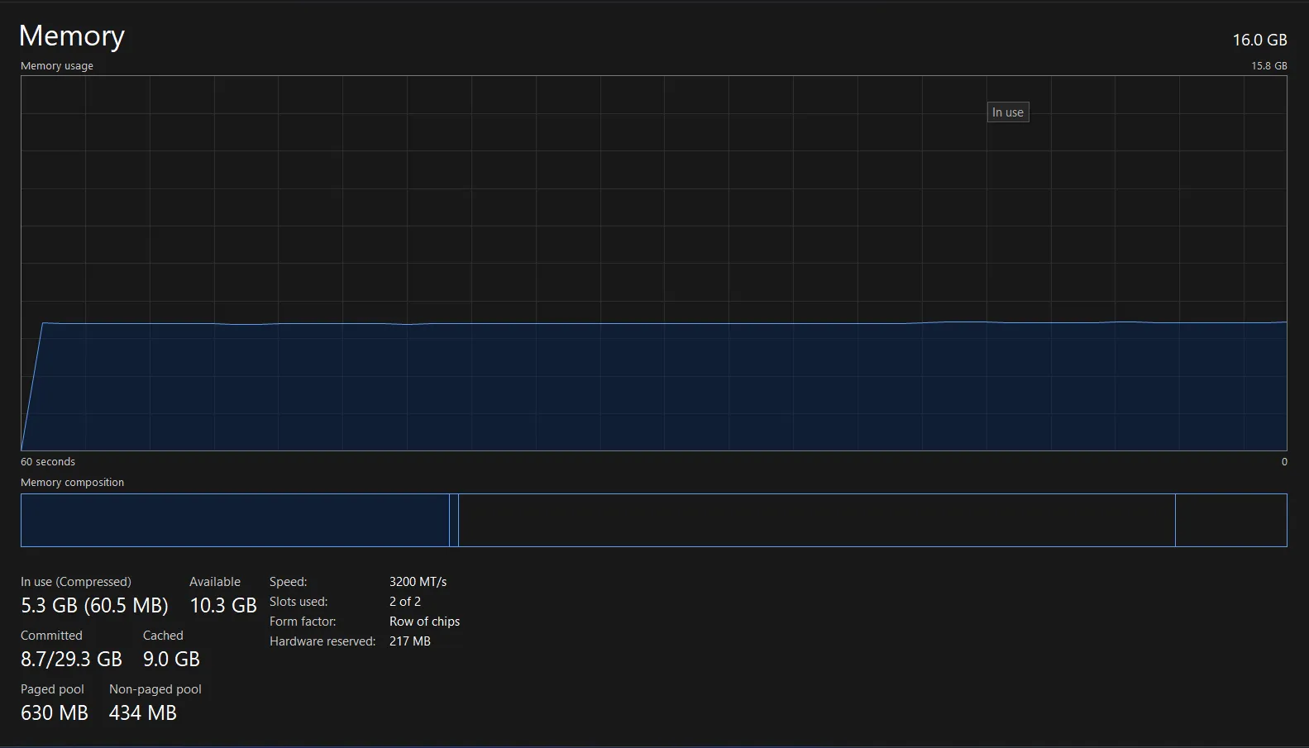Click the Non-paged pool 434 MB value

coord(142,713)
